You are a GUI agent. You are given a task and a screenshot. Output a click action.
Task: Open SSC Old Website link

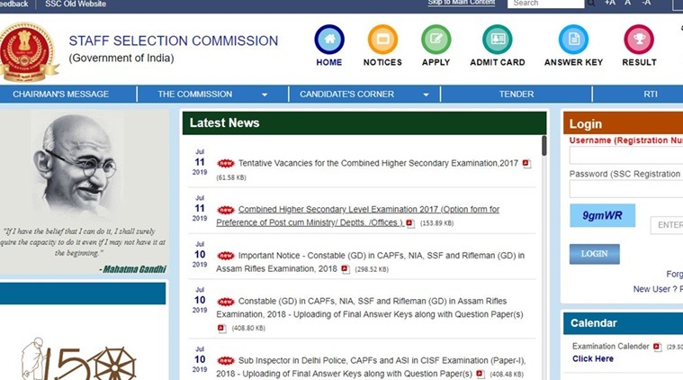tap(76, 4)
